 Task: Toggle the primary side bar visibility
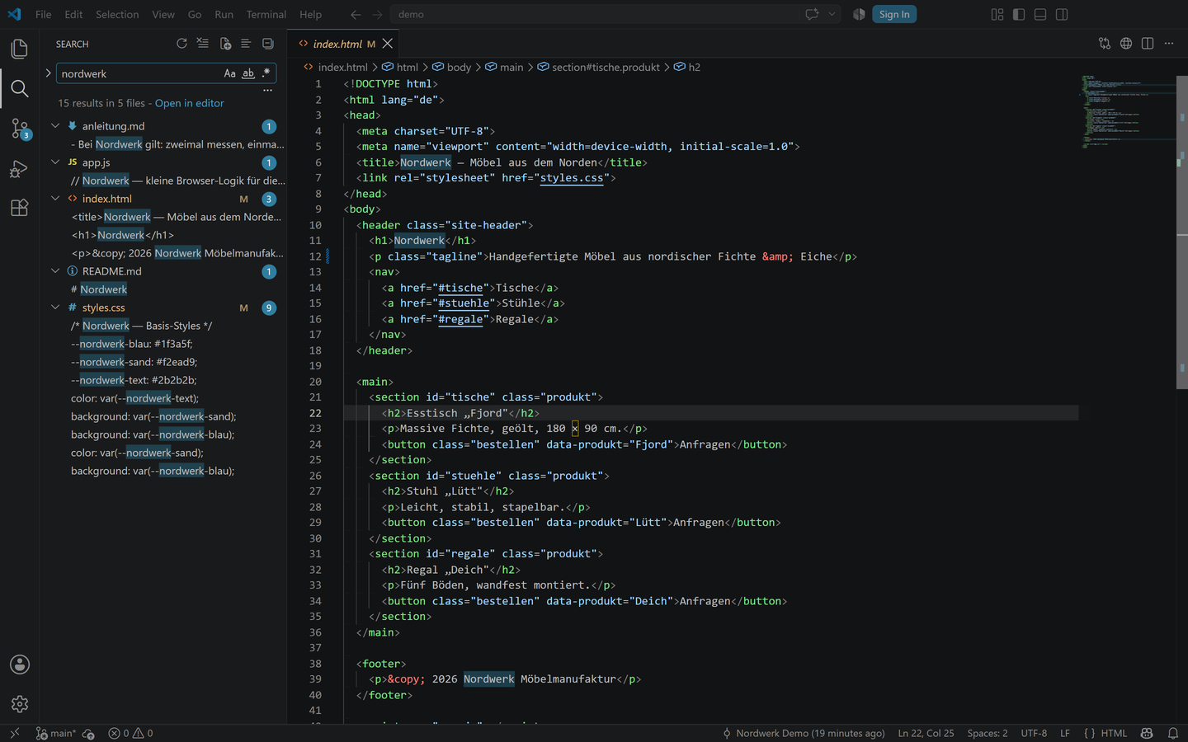click(x=1019, y=14)
